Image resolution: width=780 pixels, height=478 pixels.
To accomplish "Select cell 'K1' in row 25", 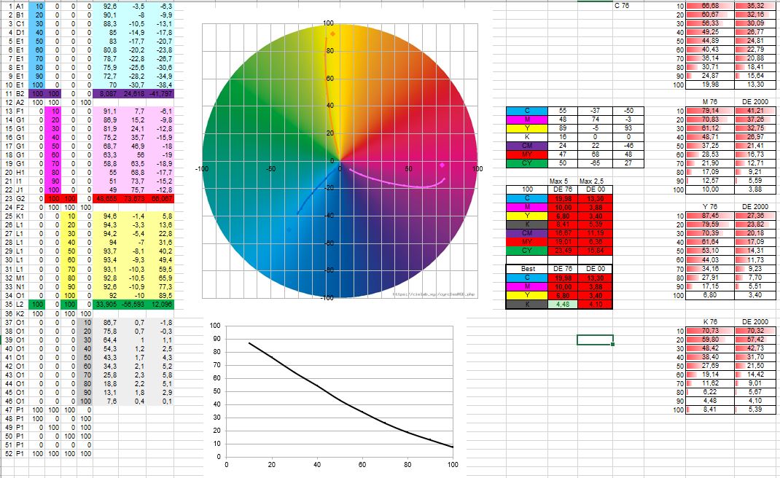I will click(21, 216).
